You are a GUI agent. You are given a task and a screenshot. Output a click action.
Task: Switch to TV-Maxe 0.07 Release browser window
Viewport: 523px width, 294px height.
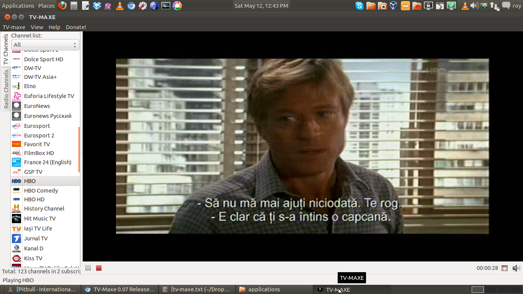click(120, 289)
